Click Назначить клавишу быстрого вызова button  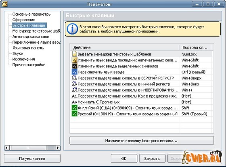[142, 141]
